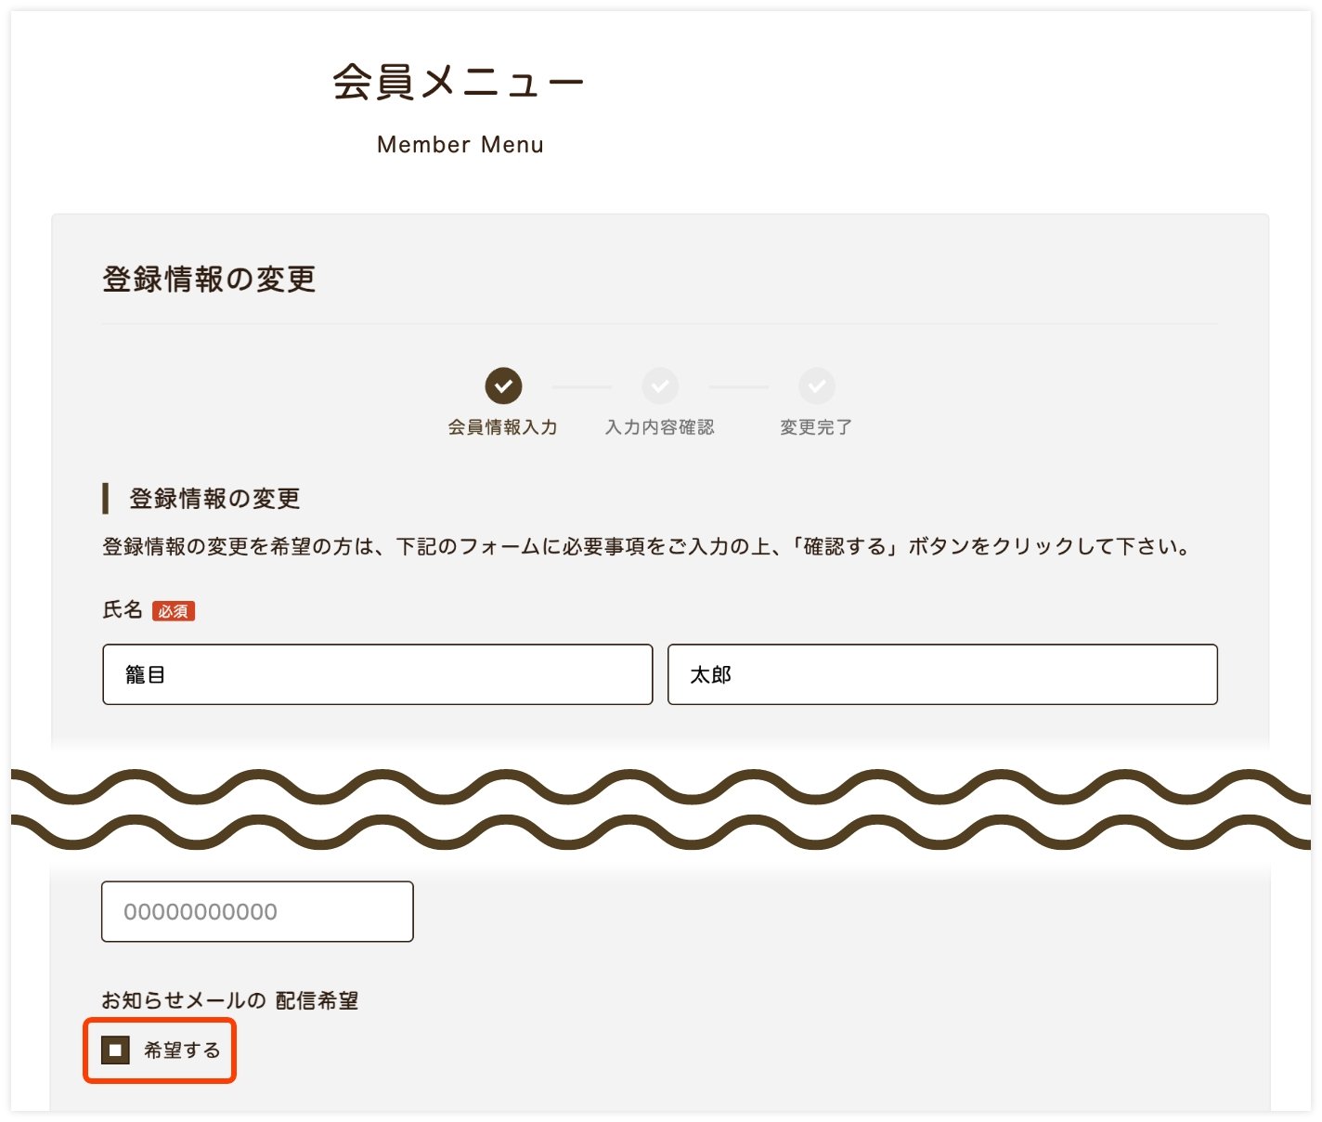Click the last name field containing 籠目
The width and height of the screenshot is (1322, 1122).
coord(378,674)
